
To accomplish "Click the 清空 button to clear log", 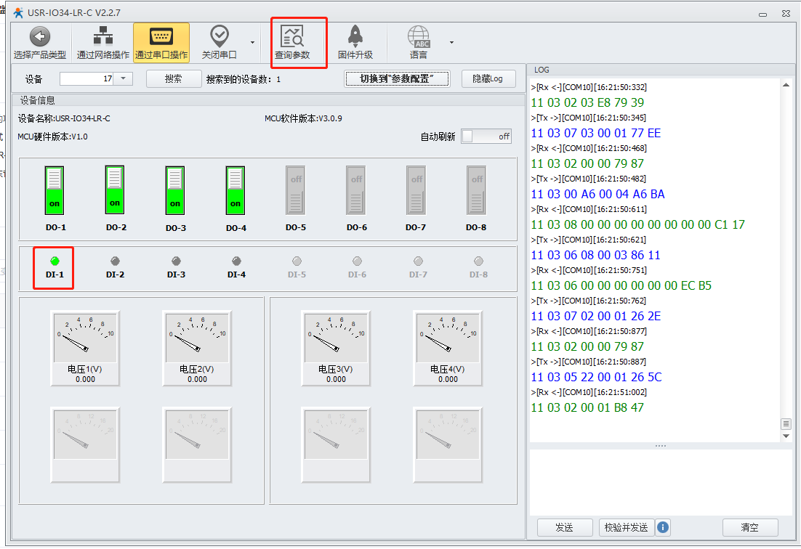I will pos(749,527).
